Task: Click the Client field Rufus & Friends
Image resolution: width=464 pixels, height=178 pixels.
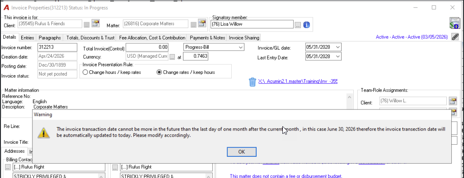Action: click(50, 23)
